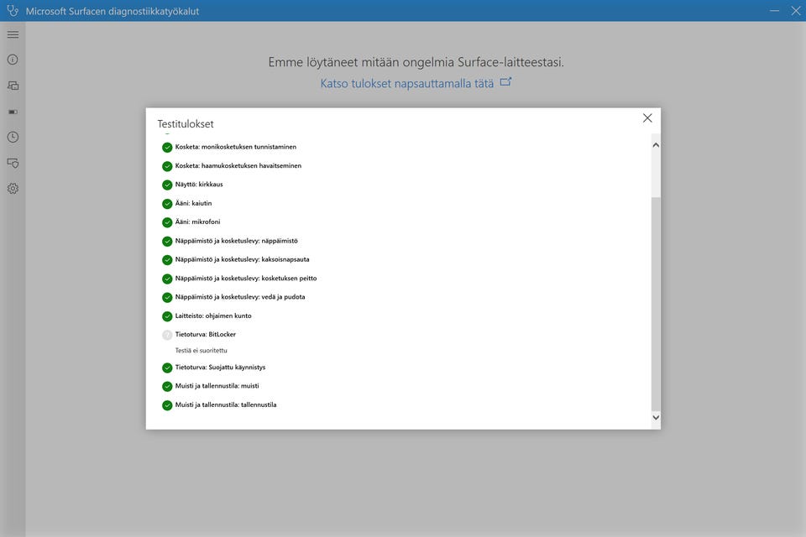Select 'Tietoturva: BitLocker' result text
This screenshot has height=537, width=806.
pos(205,334)
